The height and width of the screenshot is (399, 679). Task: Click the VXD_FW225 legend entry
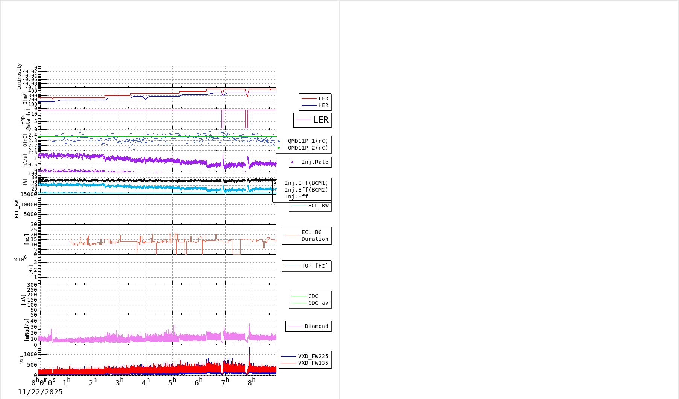tap(305, 356)
